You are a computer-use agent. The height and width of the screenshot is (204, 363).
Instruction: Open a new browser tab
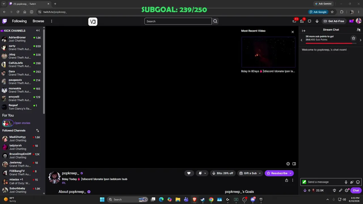coord(55,4)
